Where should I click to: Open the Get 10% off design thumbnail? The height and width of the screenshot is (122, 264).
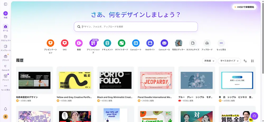(116, 114)
